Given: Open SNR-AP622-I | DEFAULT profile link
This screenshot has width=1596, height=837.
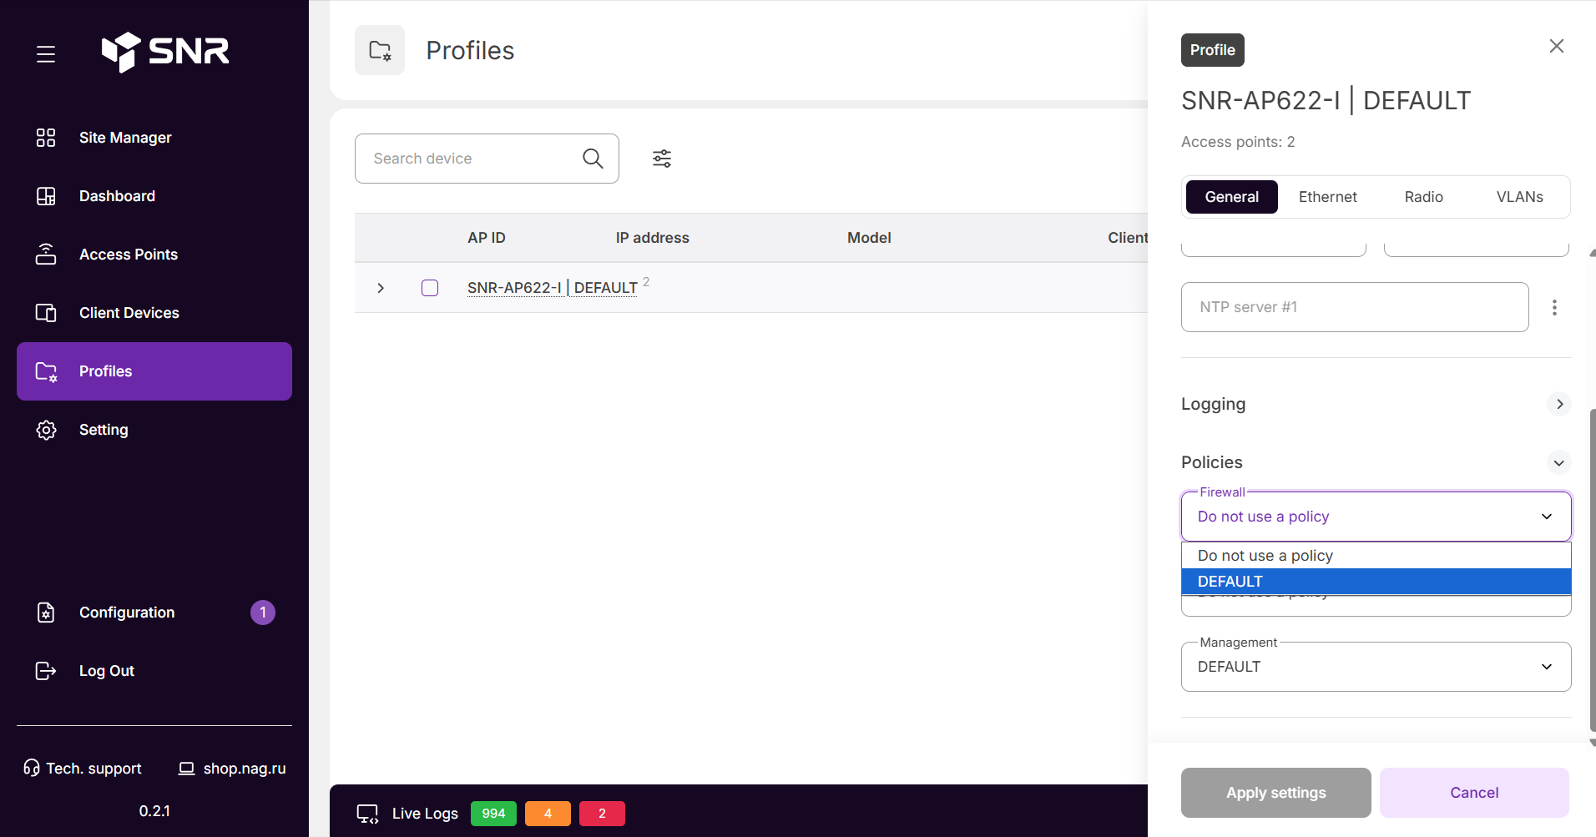Looking at the screenshot, I should 553,288.
